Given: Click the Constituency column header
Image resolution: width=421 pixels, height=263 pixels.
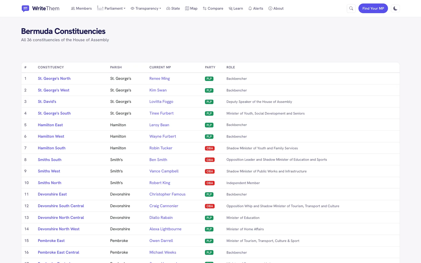Looking at the screenshot, I should [x=51, y=67].
